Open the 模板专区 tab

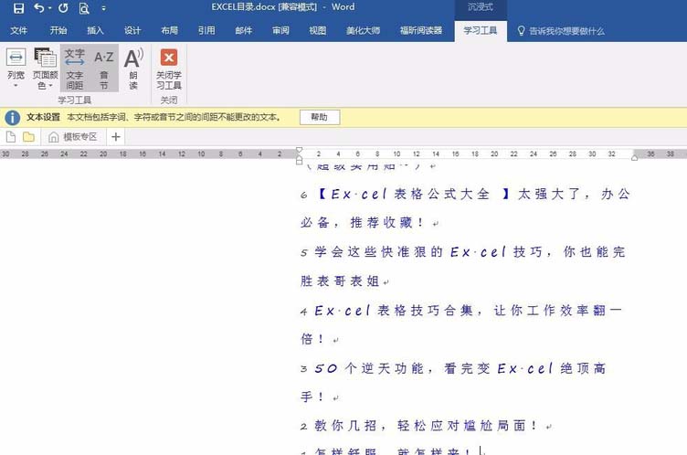[73, 137]
